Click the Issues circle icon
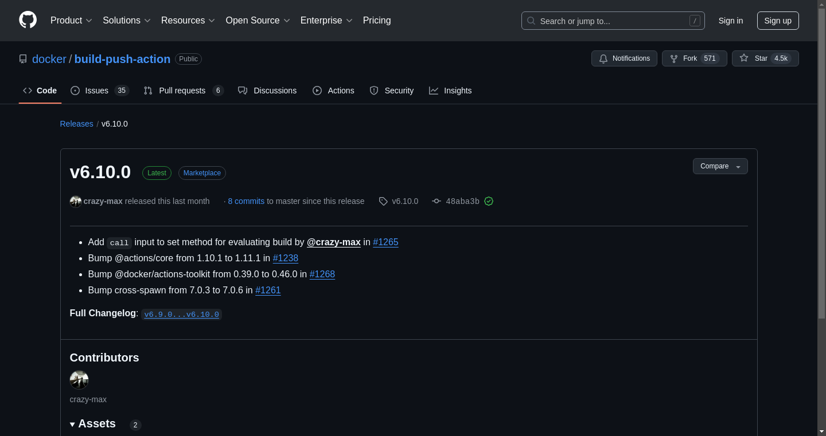The height and width of the screenshot is (436, 826). 75,91
